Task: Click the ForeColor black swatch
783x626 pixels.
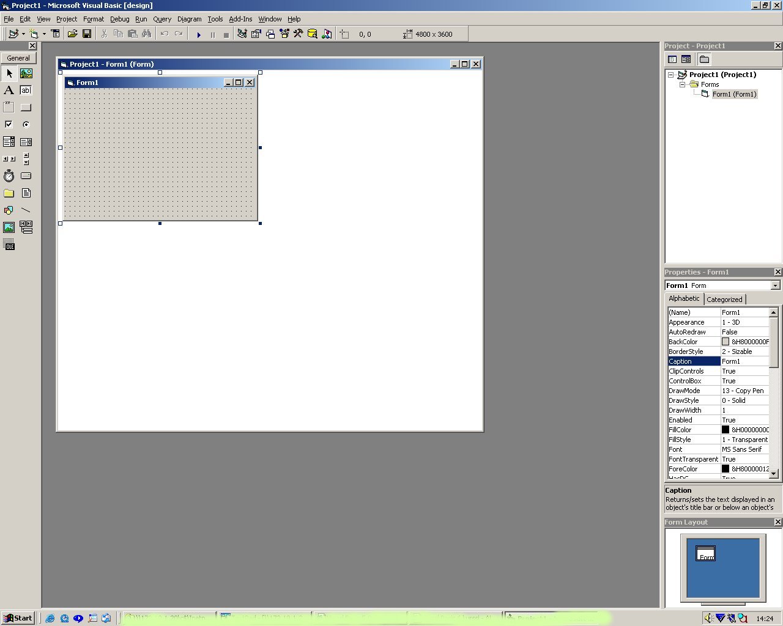Action: pyautogui.click(x=725, y=469)
